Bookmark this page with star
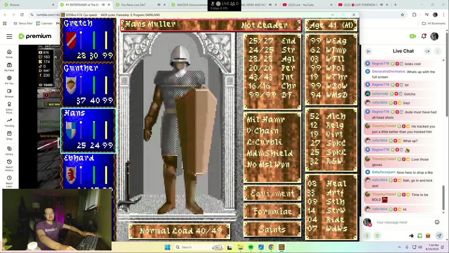 coord(402,15)
